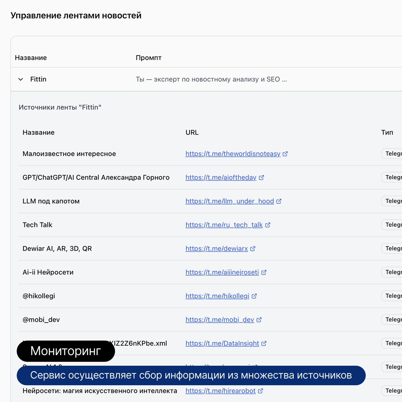Click external link icon after DataInsight link
This screenshot has width=402, height=402.
tap(264, 344)
